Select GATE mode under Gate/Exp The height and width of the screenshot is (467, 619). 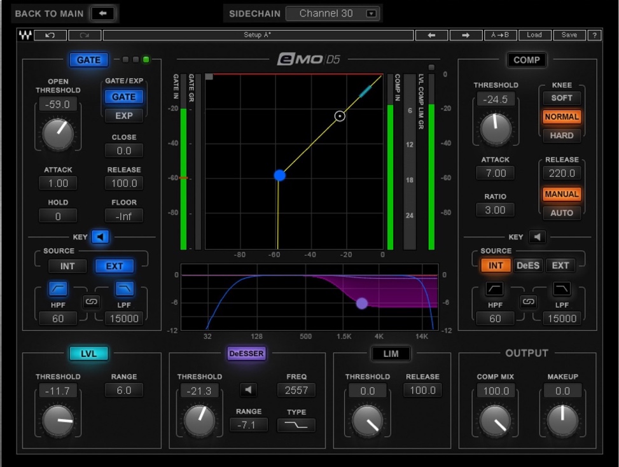(124, 97)
